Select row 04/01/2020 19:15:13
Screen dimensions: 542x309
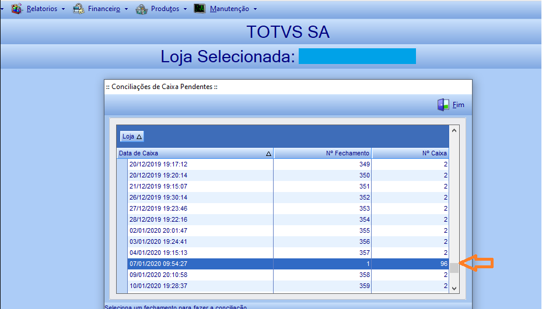[288, 253]
